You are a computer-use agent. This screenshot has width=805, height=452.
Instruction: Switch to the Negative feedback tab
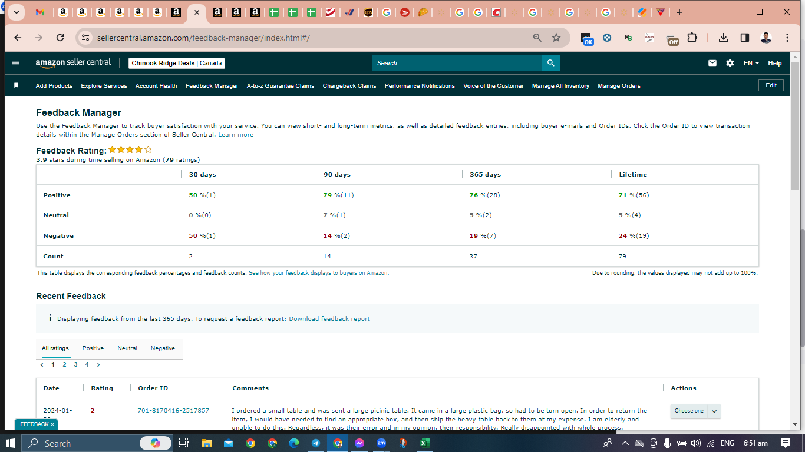[x=163, y=348]
